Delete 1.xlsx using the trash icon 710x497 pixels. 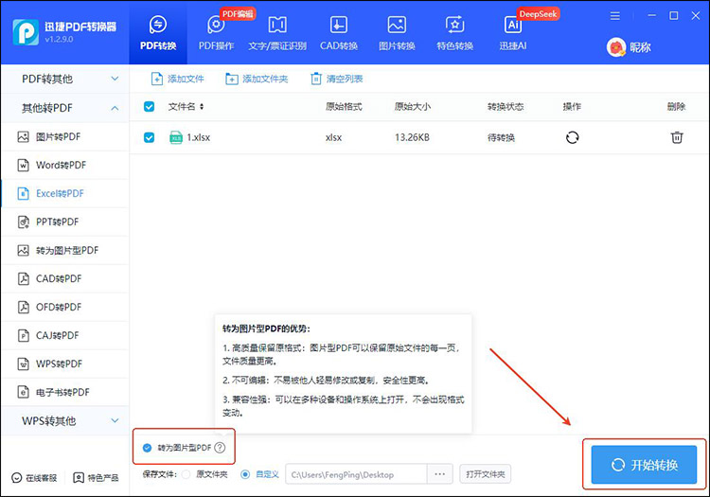click(676, 137)
